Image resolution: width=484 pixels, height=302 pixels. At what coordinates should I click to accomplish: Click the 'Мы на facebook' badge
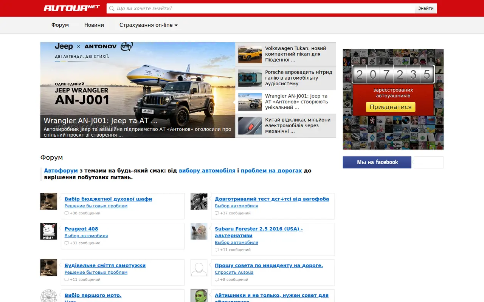(x=377, y=162)
